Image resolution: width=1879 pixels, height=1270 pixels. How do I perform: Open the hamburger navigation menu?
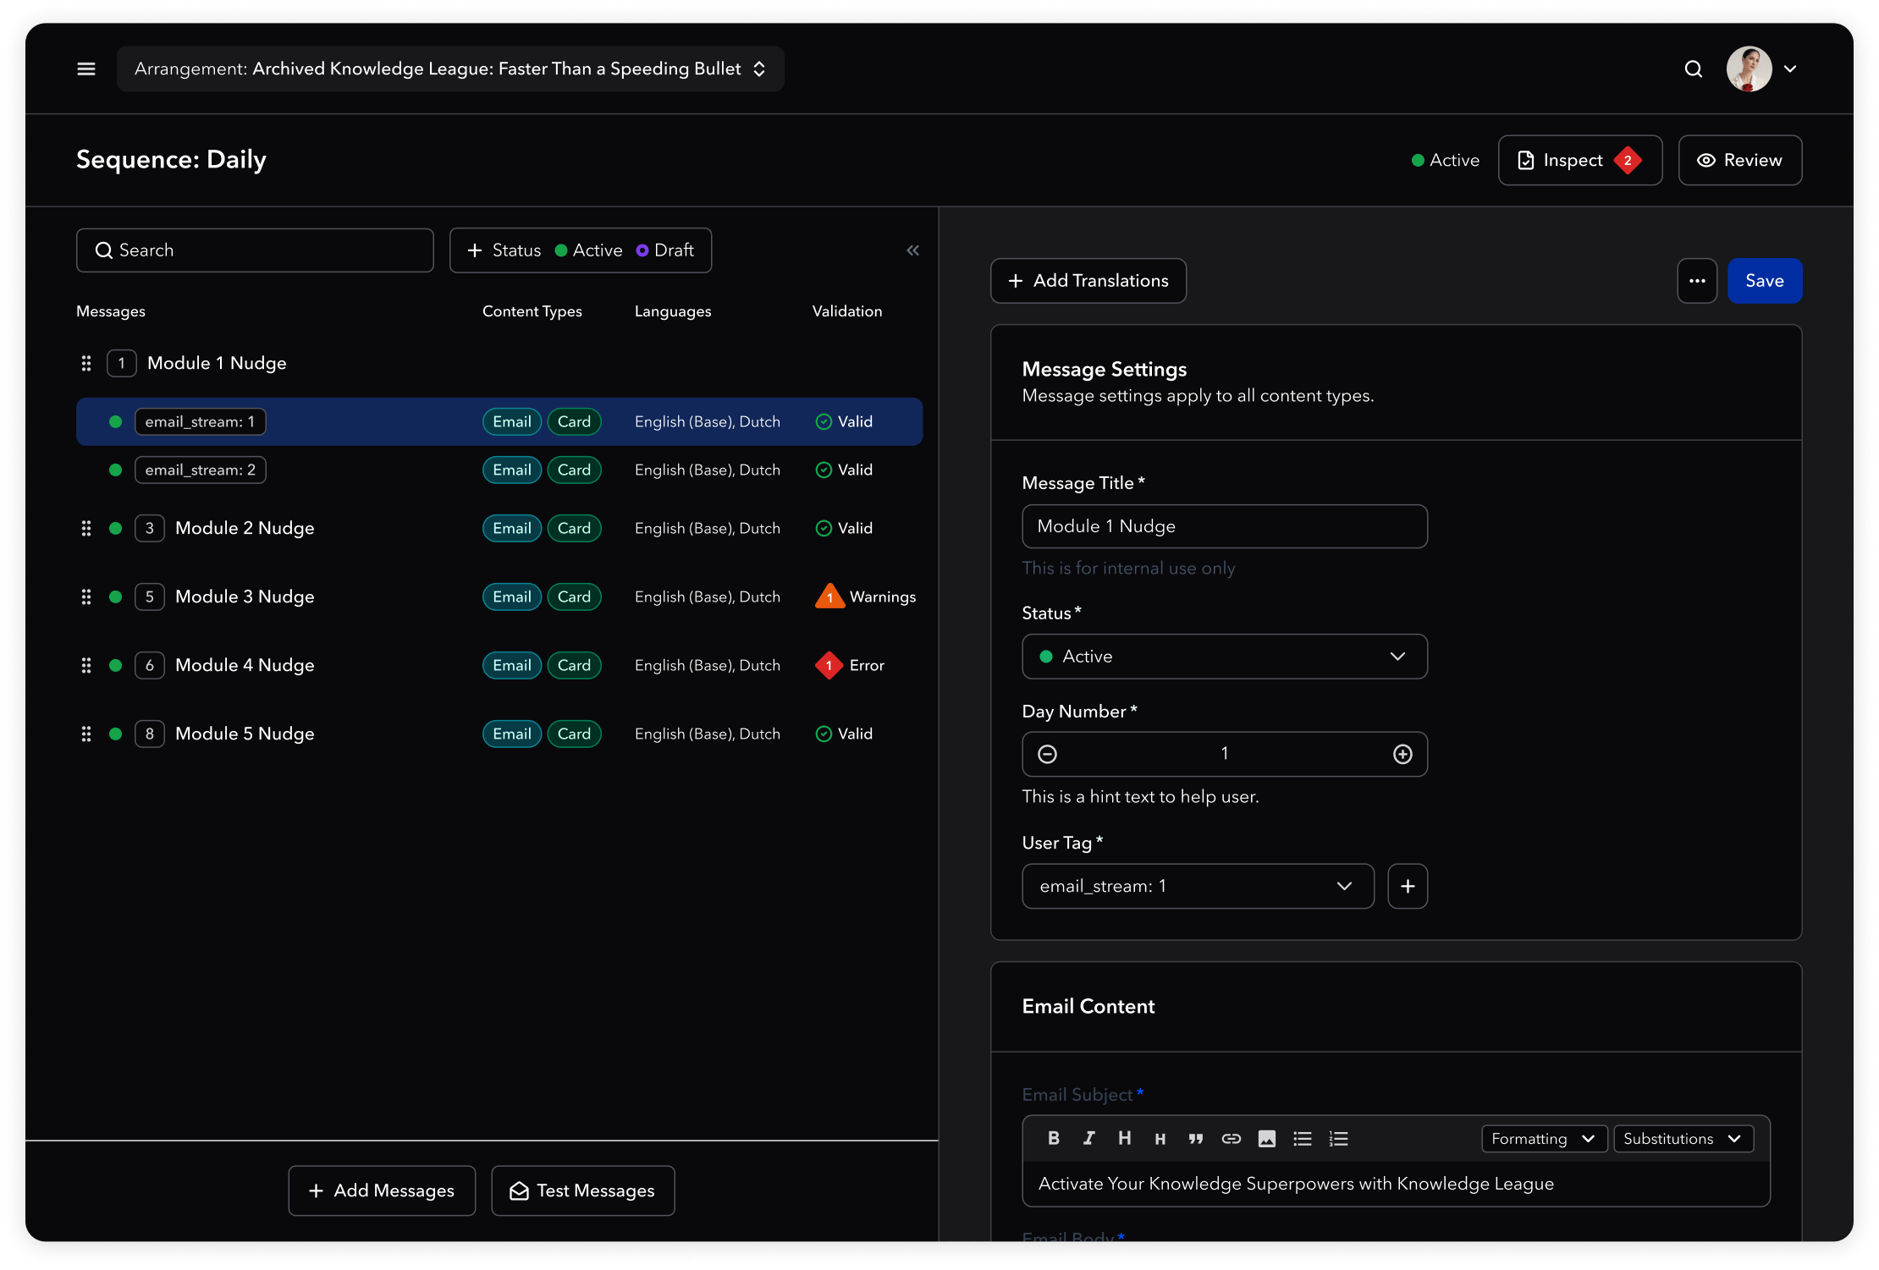tap(86, 69)
